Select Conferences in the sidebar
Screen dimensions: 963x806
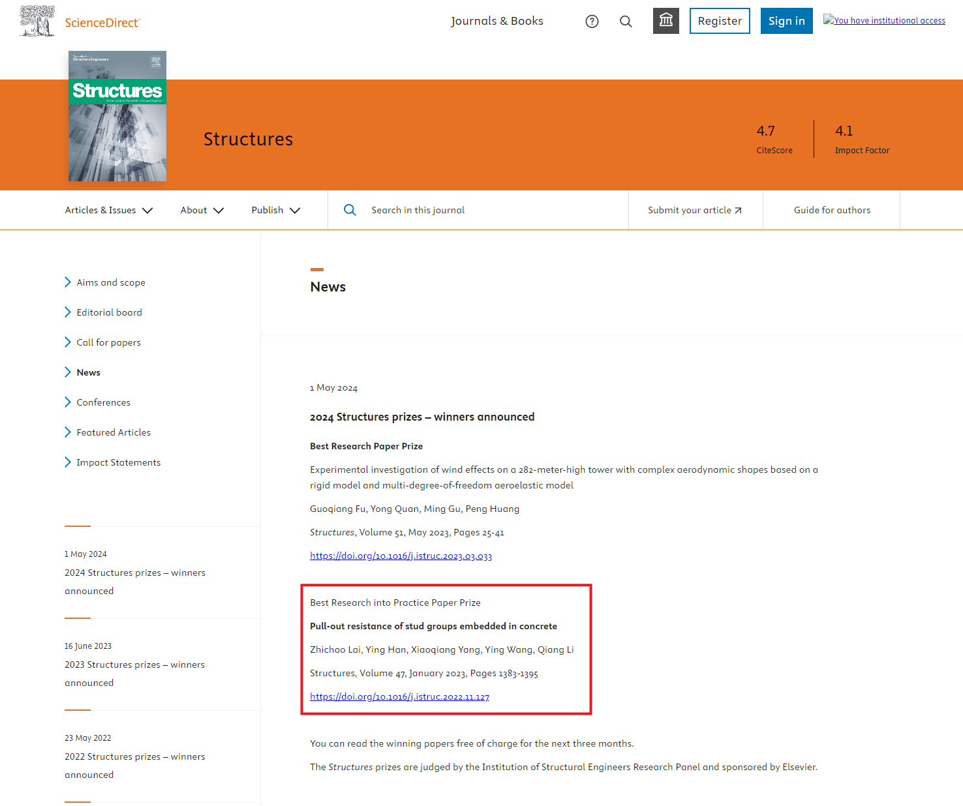click(x=103, y=402)
